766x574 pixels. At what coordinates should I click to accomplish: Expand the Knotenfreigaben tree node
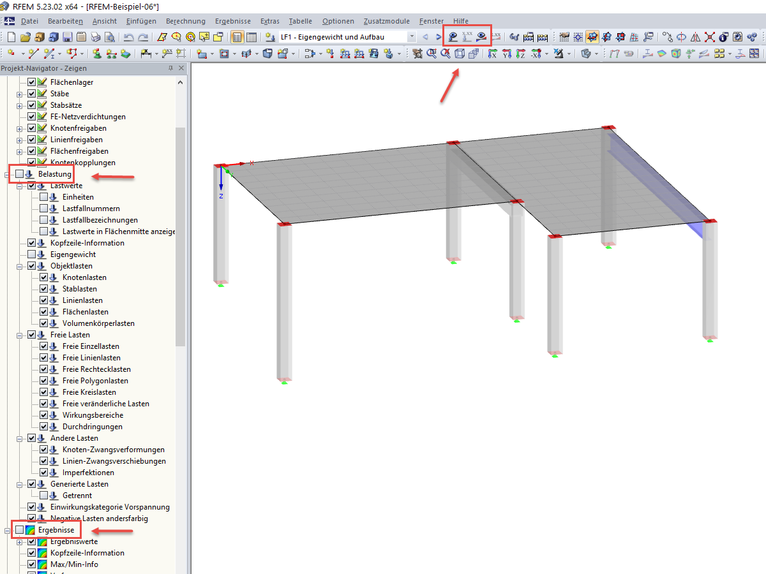(20, 128)
